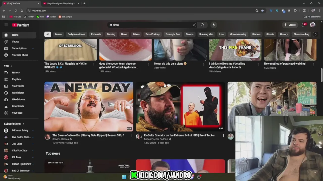The height and width of the screenshot is (181, 323).
Task: Clear the search box with the X
Action: [194, 25]
